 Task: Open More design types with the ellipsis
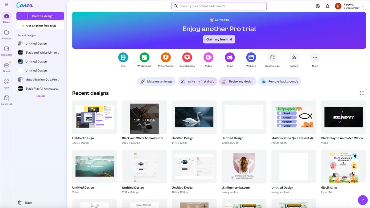coord(315,57)
